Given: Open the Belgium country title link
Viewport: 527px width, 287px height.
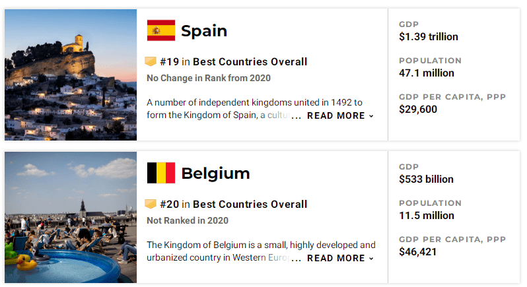Looking at the screenshot, I should click(215, 174).
